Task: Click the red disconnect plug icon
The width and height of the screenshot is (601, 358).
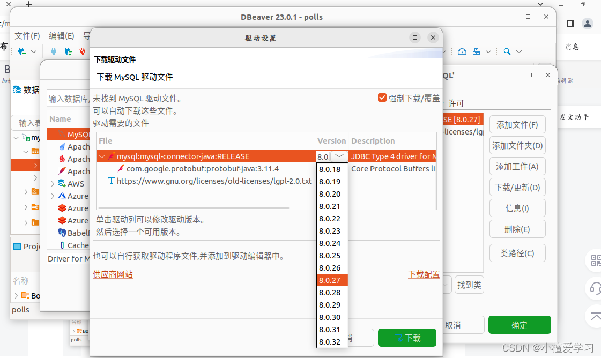Action: point(83,51)
